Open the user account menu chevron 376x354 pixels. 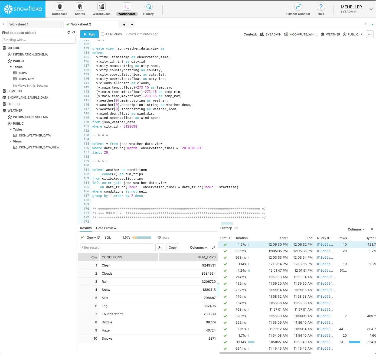coord(371,9)
